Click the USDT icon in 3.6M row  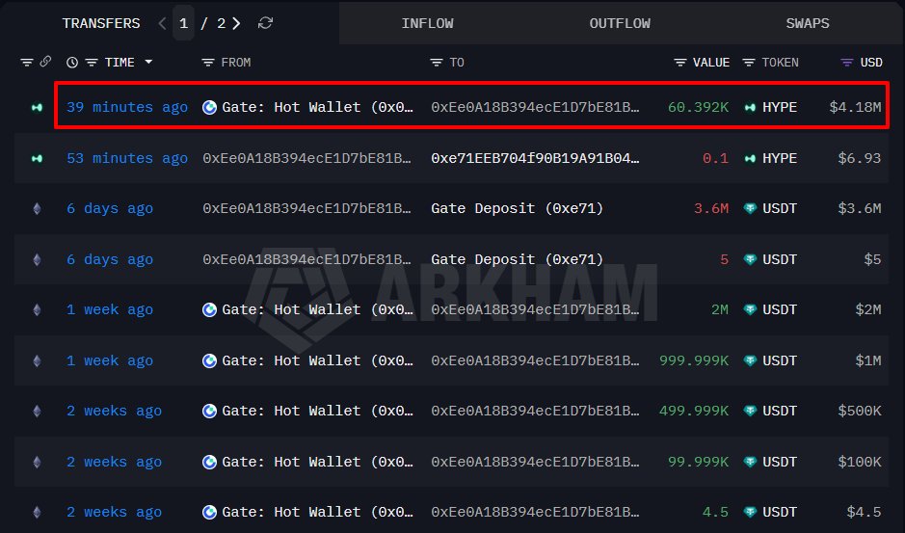(750, 208)
